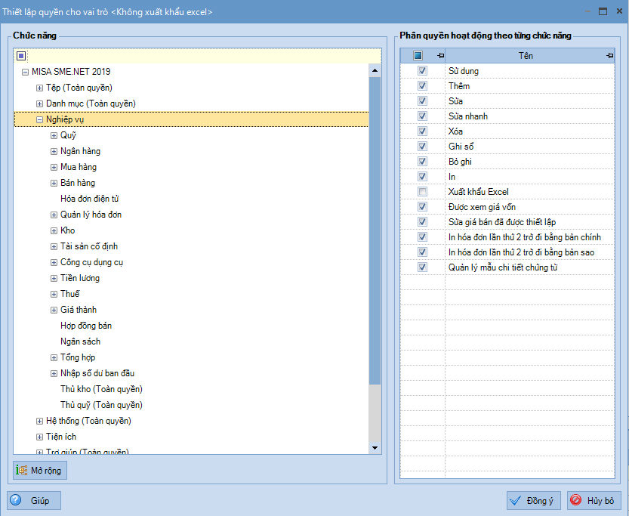
Task: Click the Mở rộng button label
Action: (46, 470)
